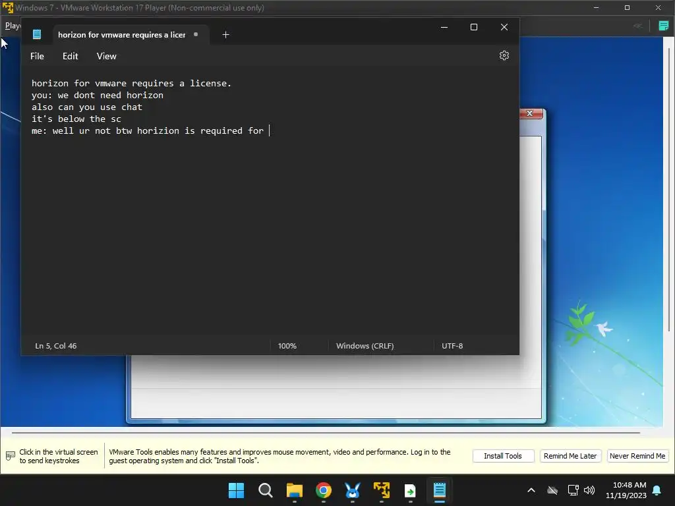Click the Notepad taskbar icon

[x=439, y=490]
